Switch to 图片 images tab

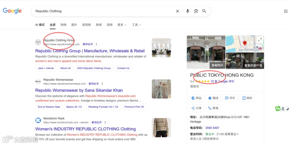point(74,25)
